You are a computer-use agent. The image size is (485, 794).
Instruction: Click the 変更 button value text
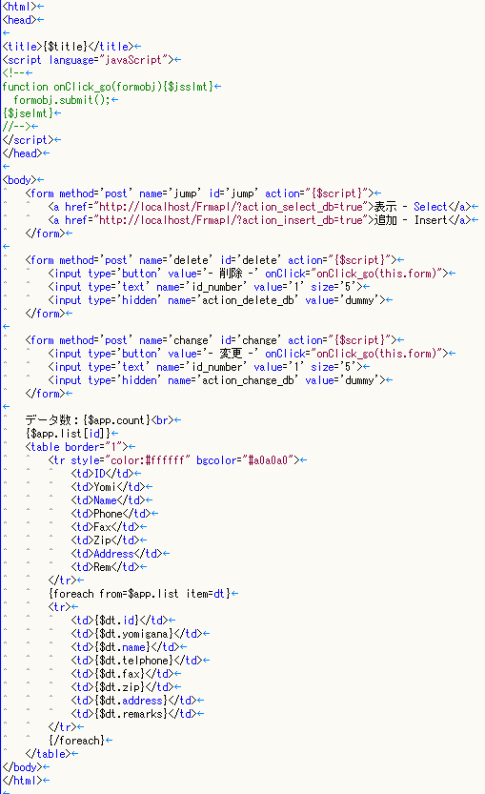pyautogui.click(x=231, y=354)
